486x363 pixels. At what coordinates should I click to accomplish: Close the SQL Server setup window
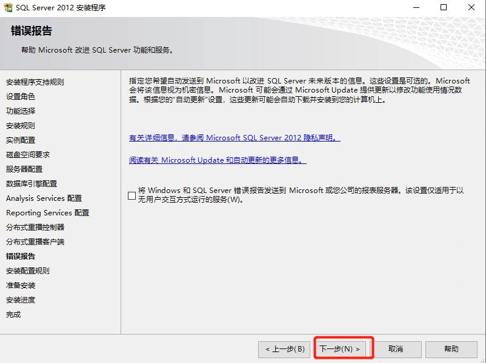(471, 7)
